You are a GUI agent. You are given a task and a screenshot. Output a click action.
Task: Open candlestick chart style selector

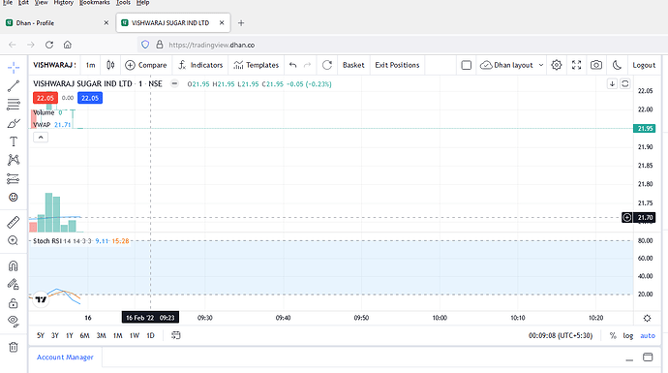pyautogui.click(x=110, y=65)
